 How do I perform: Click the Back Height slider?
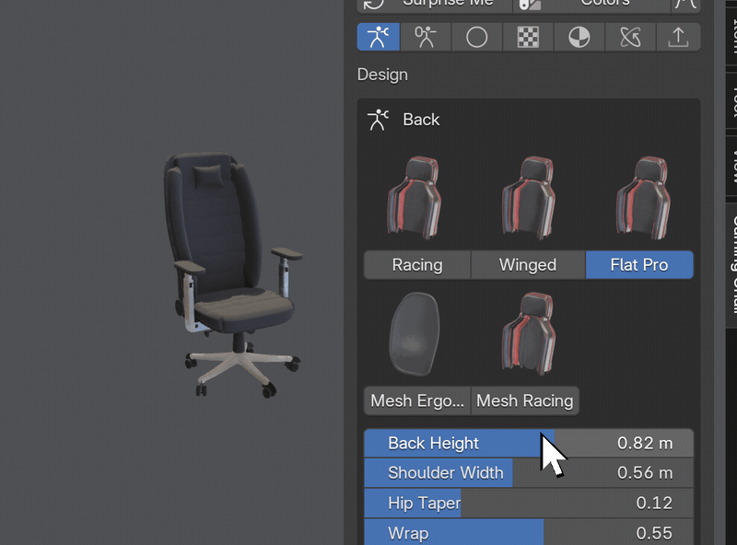pyautogui.click(x=529, y=443)
